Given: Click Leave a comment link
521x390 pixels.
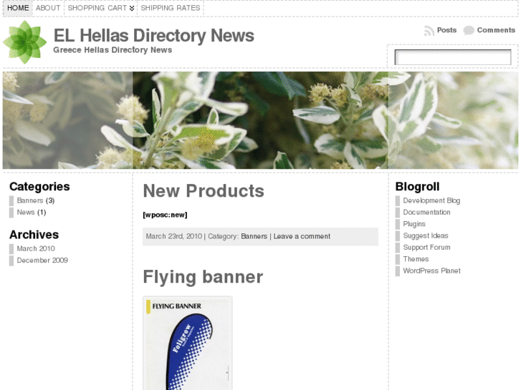Looking at the screenshot, I should [x=302, y=236].
